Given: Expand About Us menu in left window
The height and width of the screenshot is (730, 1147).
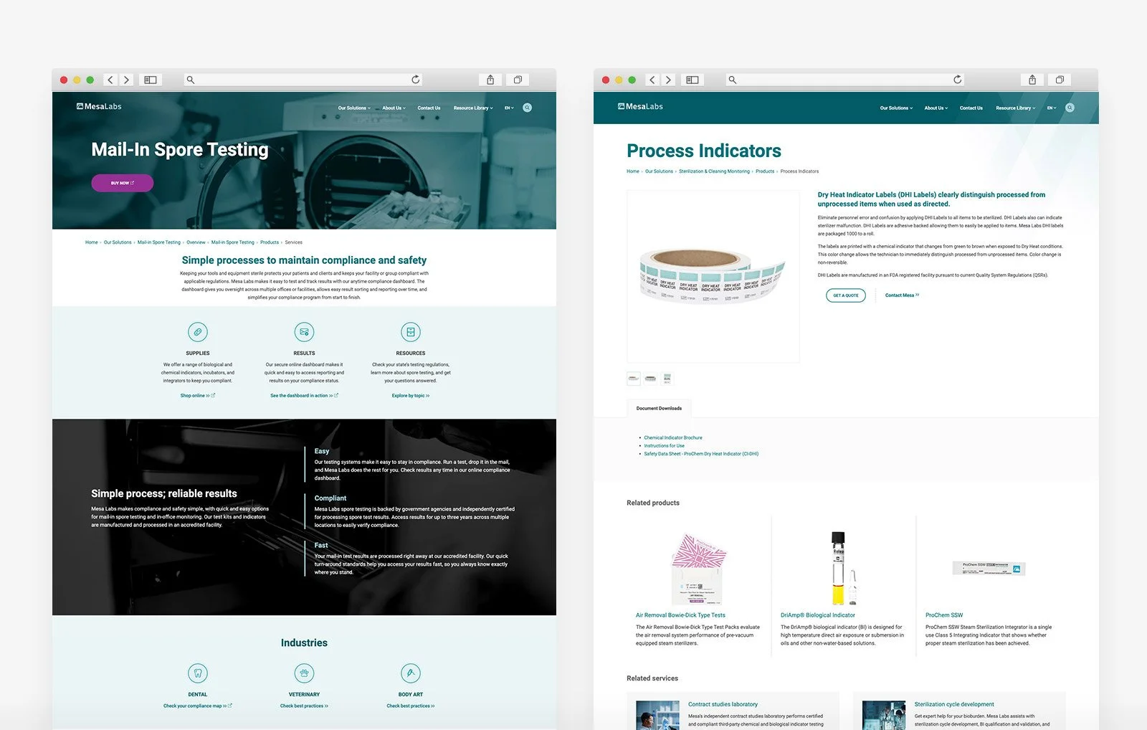Looking at the screenshot, I should [394, 108].
